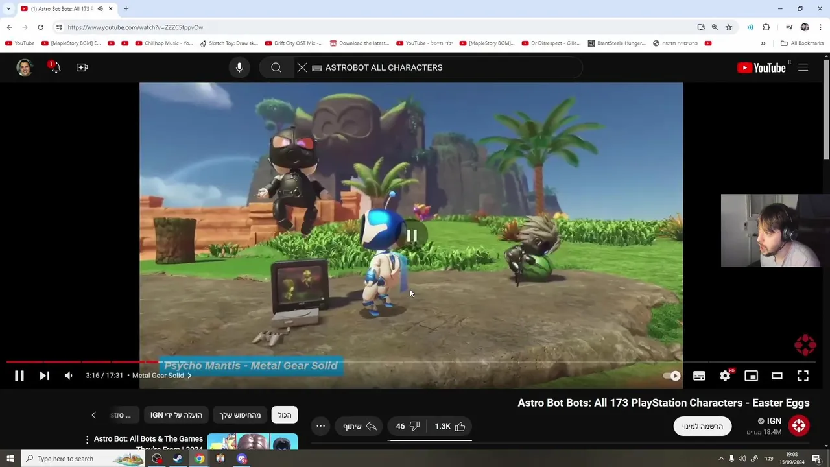Dislike the video (46)
Image resolution: width=830 pixels, height=467 pixels.
[x=409, y=426]
